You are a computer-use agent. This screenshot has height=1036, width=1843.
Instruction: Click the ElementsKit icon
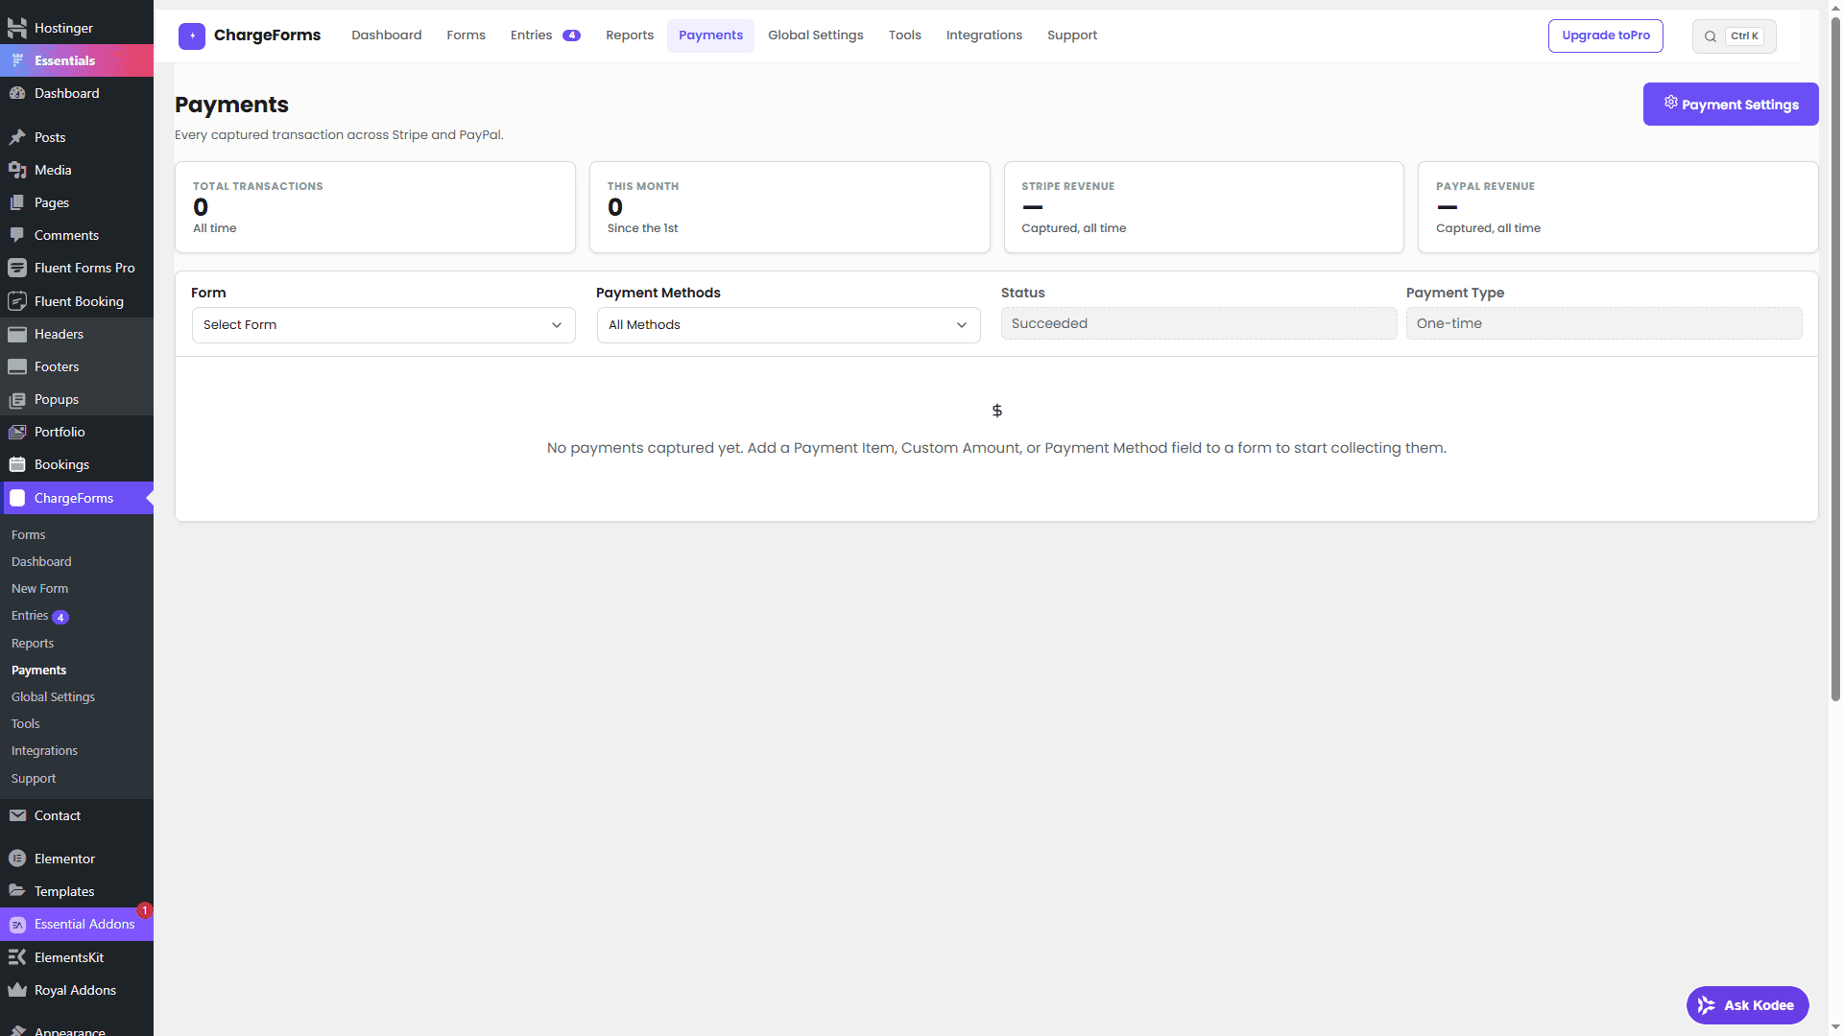point(17,957)
